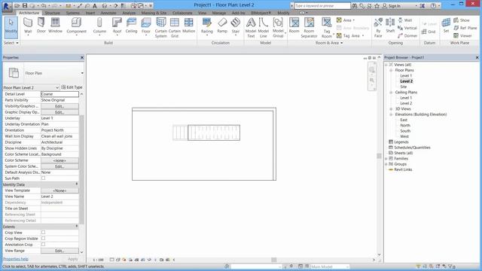Screen dimensions: 482x271
Task: Choose the Component tool
Action: 76,26
